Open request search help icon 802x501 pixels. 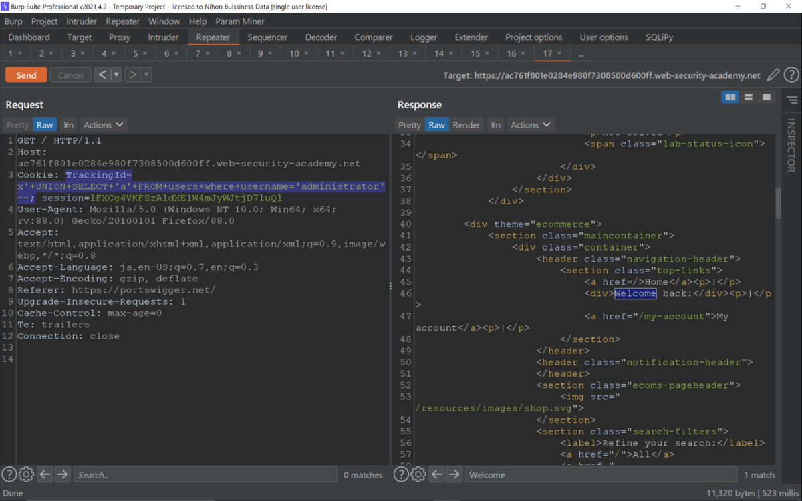9,474
